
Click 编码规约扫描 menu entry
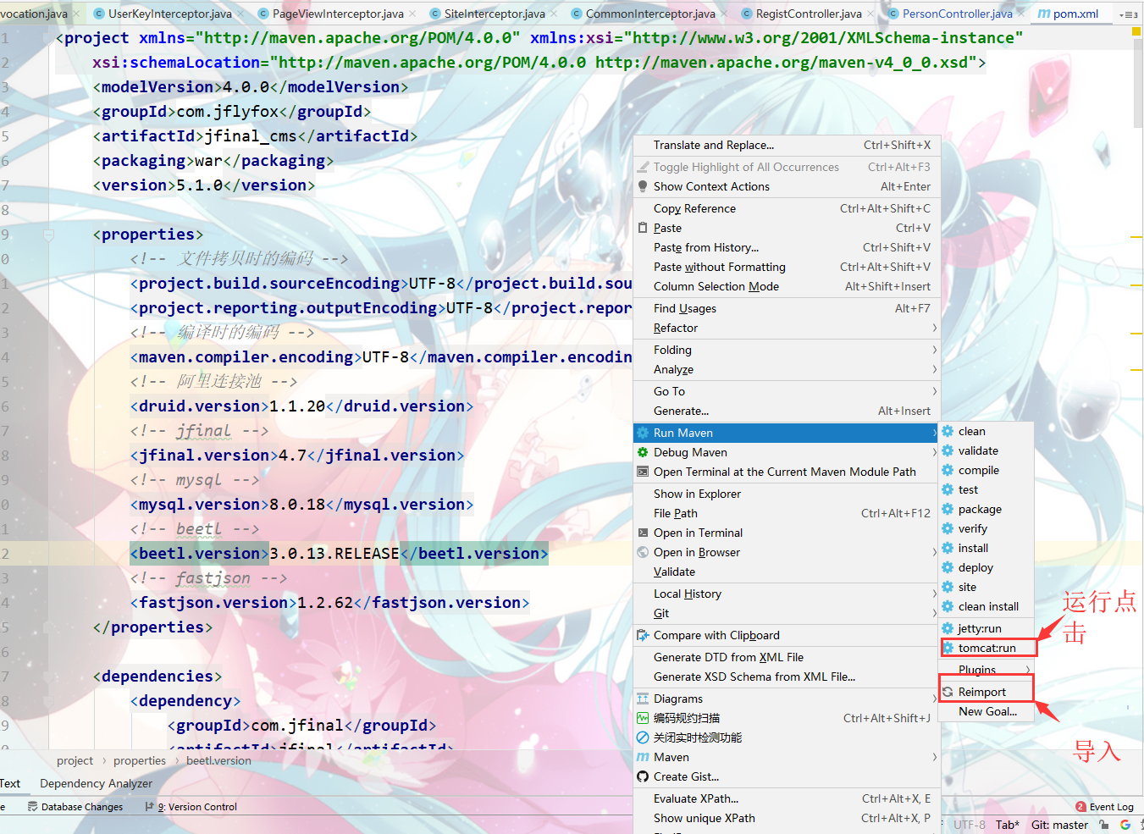787,718
